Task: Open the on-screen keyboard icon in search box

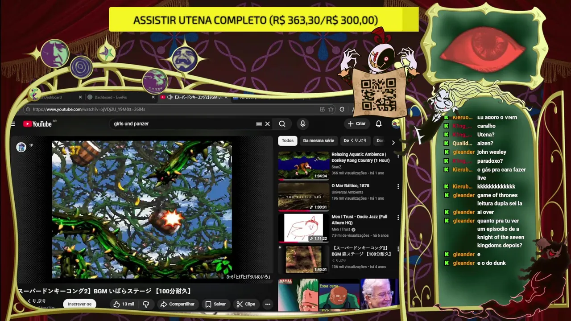Action: coord(259,124)
